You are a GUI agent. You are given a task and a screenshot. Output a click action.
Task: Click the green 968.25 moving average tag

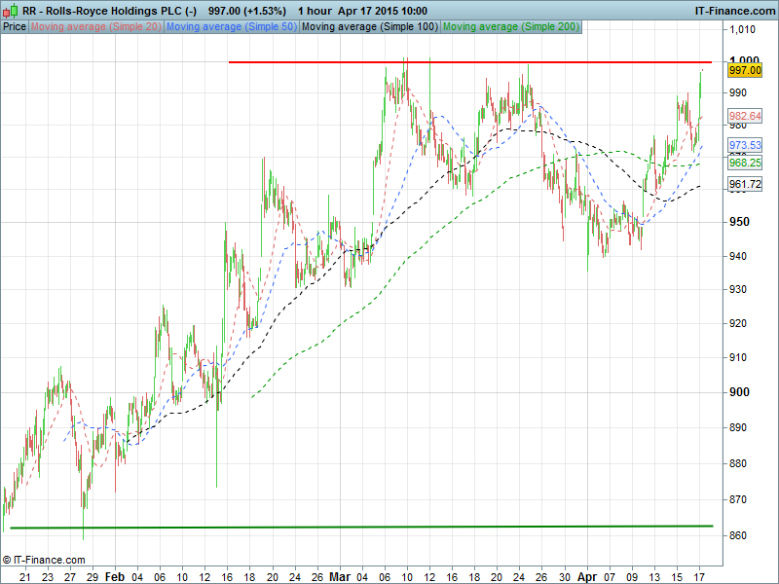tap(744, 163)
